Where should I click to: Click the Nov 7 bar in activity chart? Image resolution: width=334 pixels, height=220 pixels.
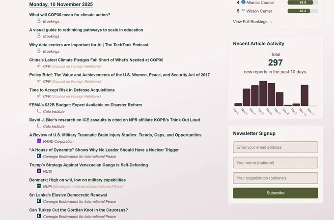click(x=279, y=99)
